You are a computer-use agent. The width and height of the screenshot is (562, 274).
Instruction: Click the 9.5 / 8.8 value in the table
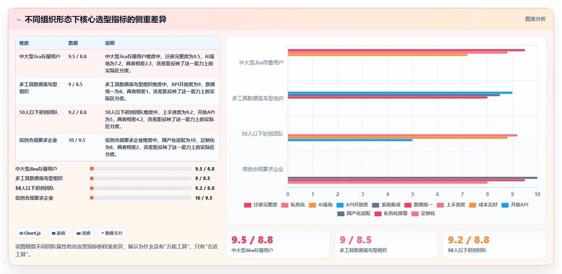point(77,57)
